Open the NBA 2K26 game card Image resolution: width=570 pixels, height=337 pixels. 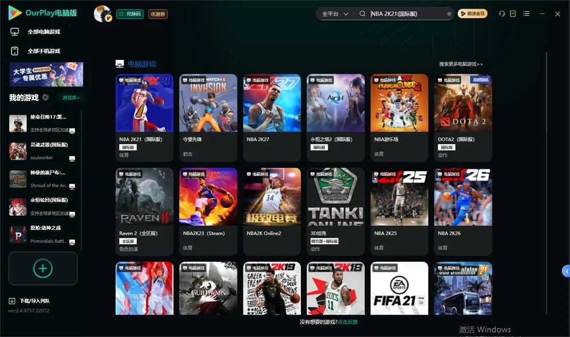coord(463,212)
